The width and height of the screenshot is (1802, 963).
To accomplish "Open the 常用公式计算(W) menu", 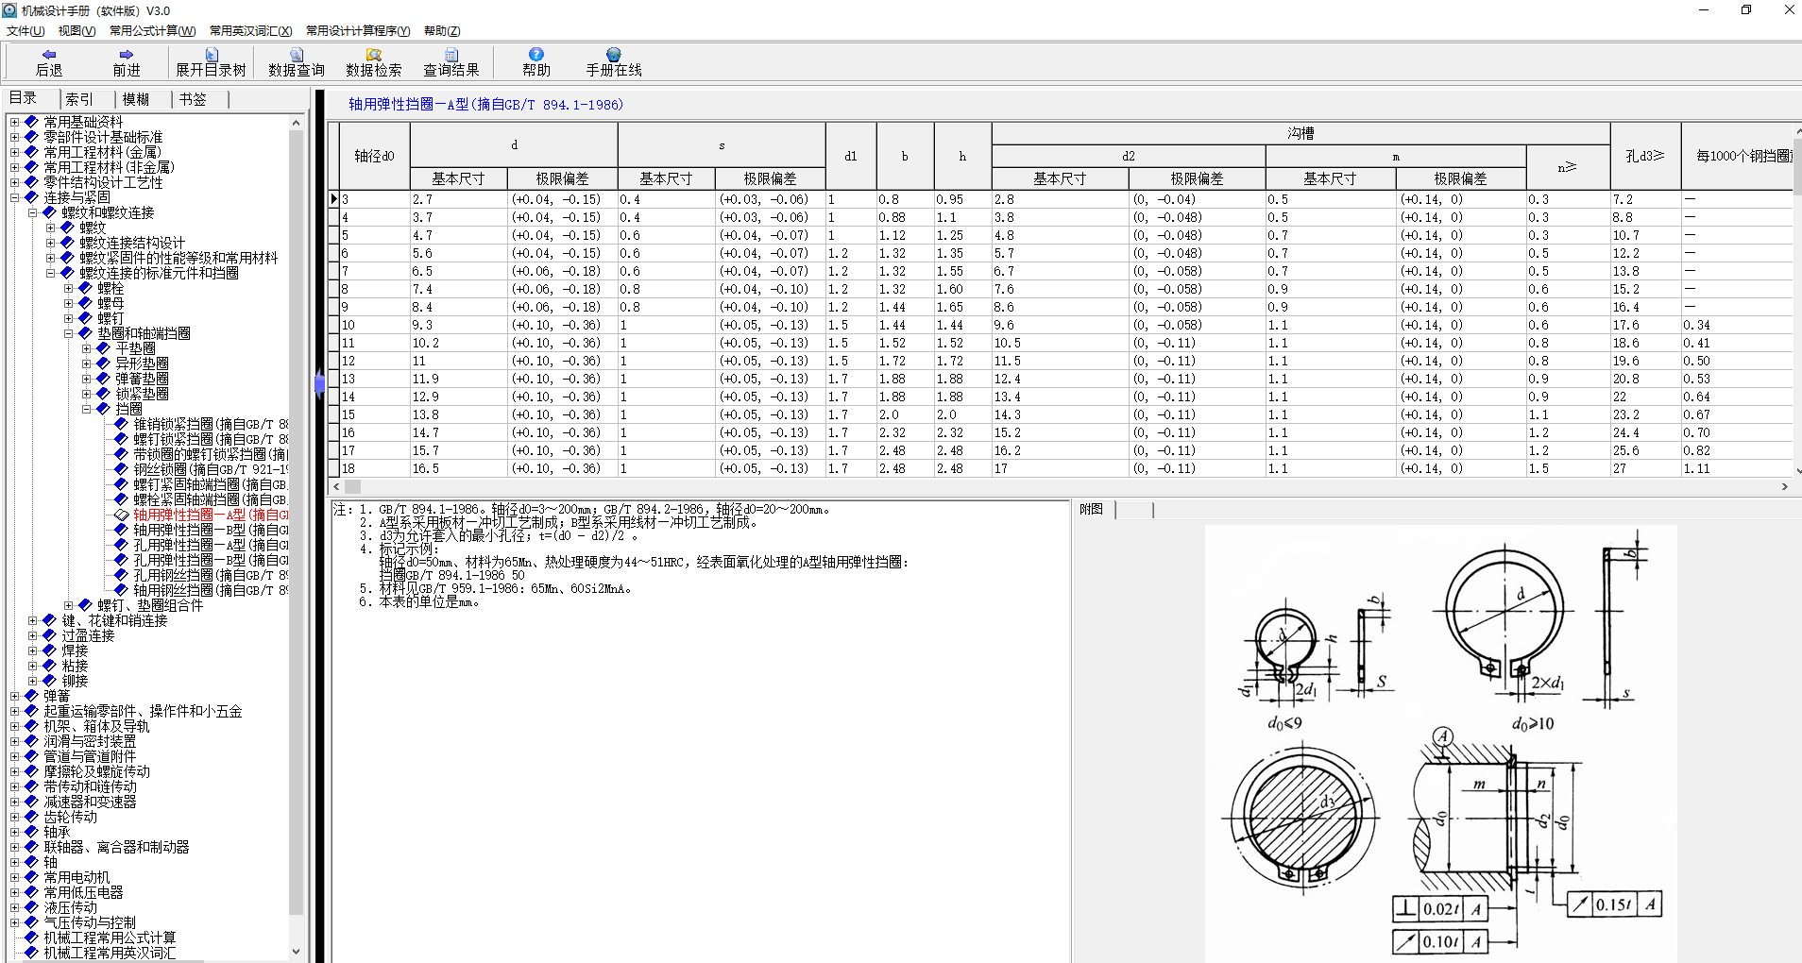I will 152,30.
